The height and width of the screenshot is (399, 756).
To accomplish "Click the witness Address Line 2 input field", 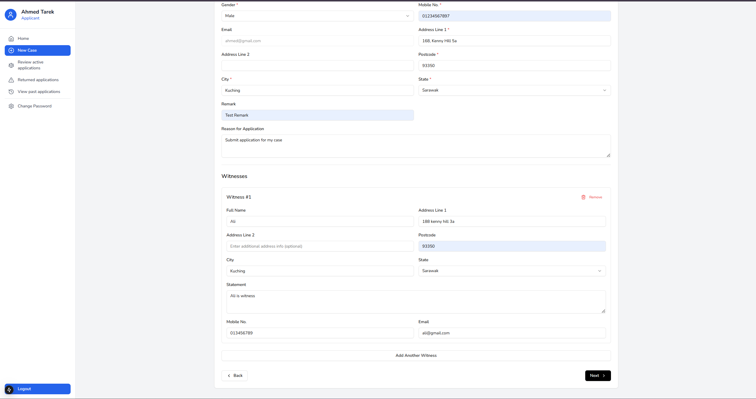I will coord(320,246).
